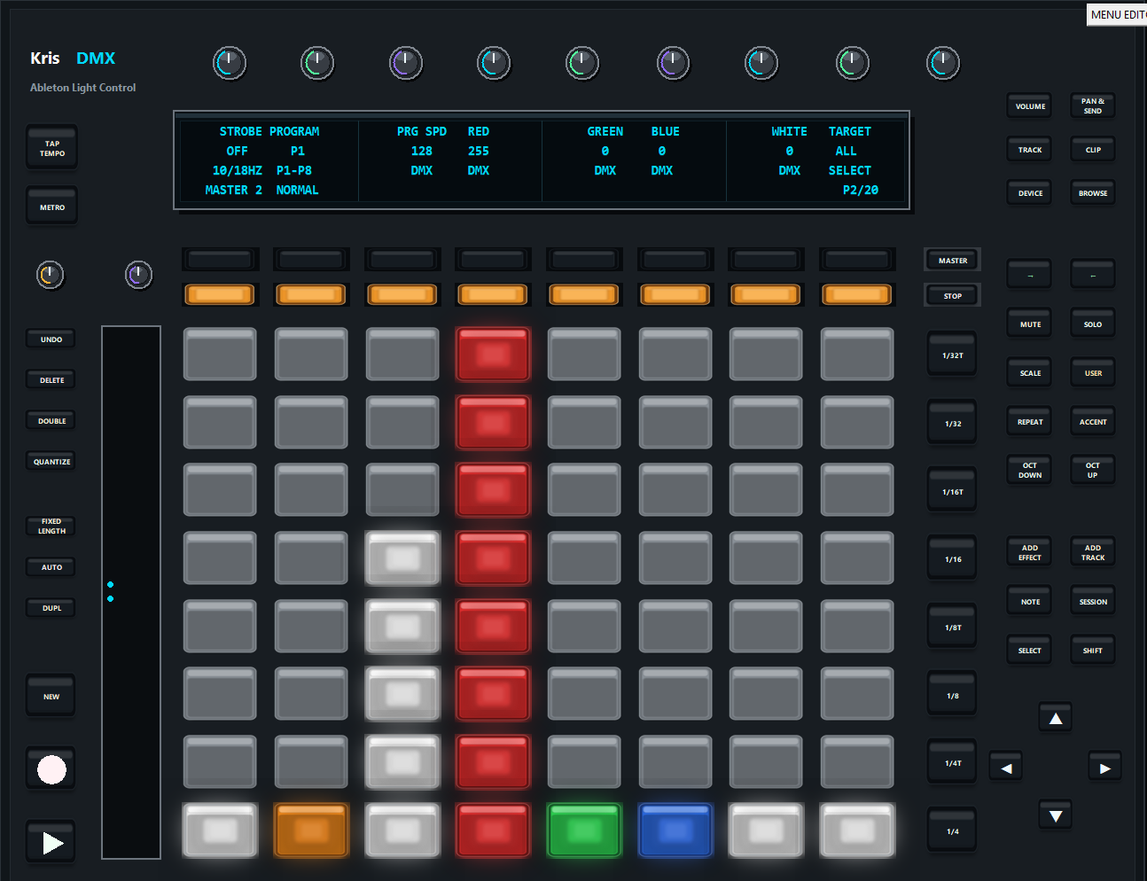Click OCT UP button
Viewport: 1147px width, 881px height.
coord(1092,470)
